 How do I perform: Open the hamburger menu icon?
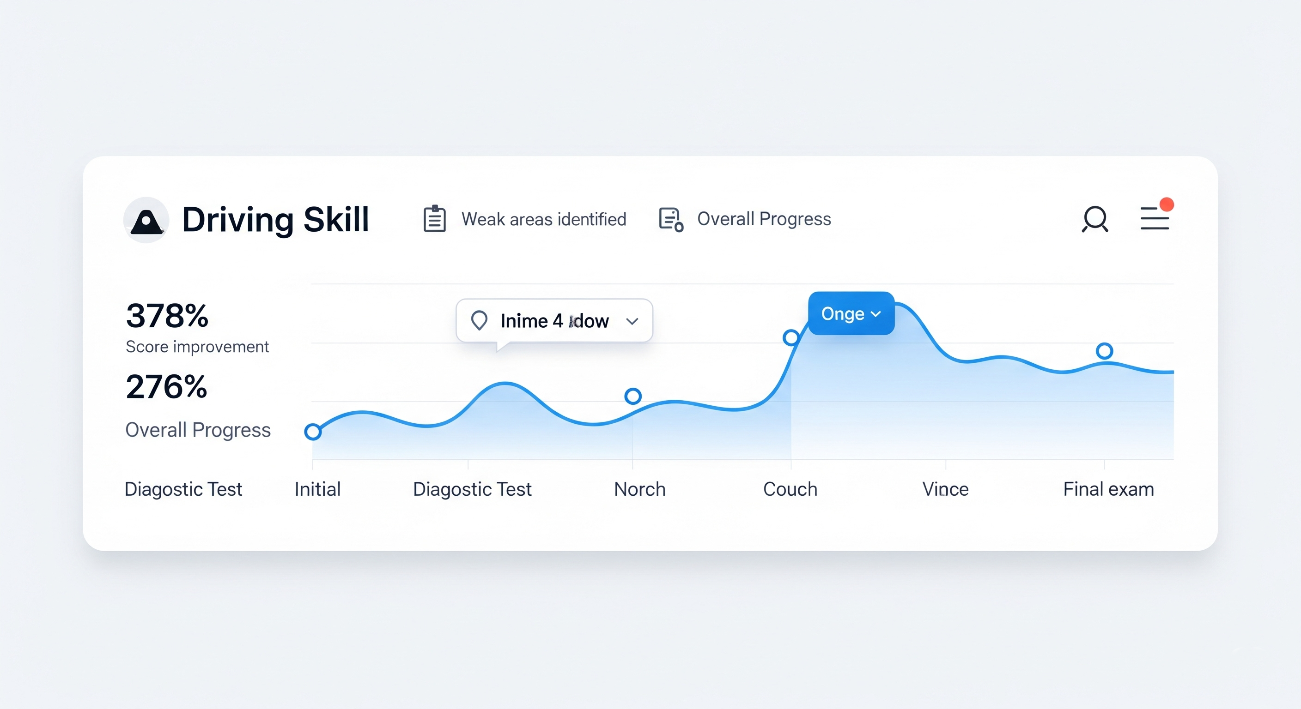pos(1154,219)
